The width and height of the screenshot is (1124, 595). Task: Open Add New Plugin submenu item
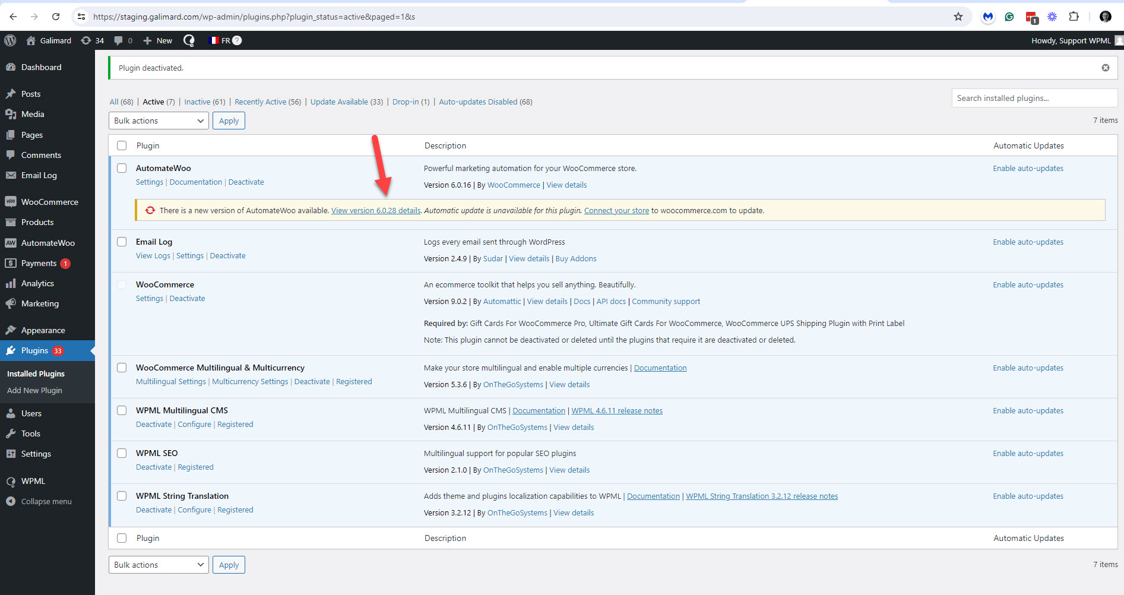tap(34, 390)
